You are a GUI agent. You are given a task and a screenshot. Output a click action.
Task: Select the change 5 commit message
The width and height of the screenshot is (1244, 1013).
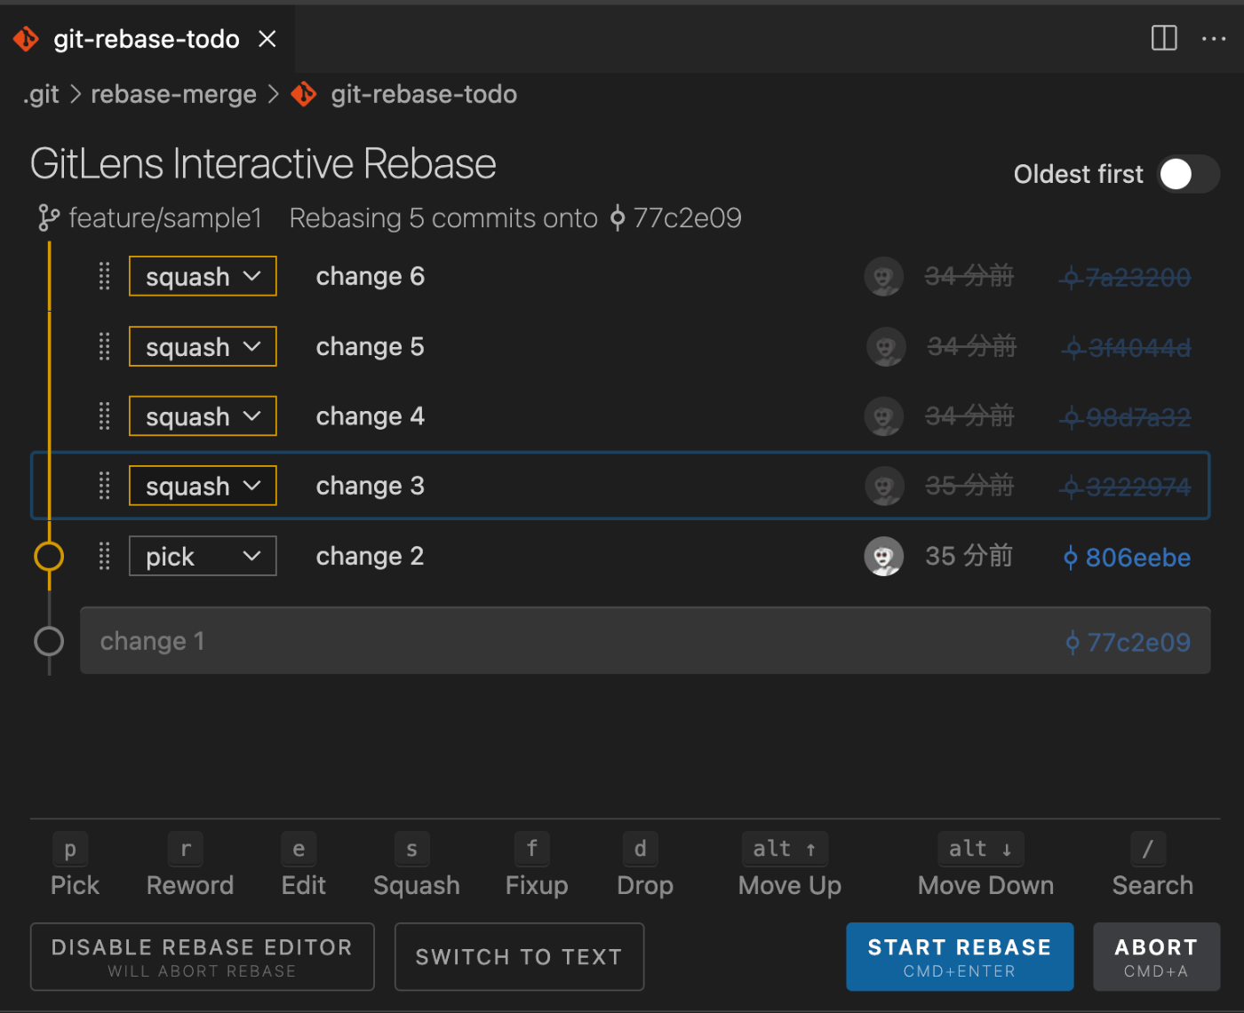371,346
